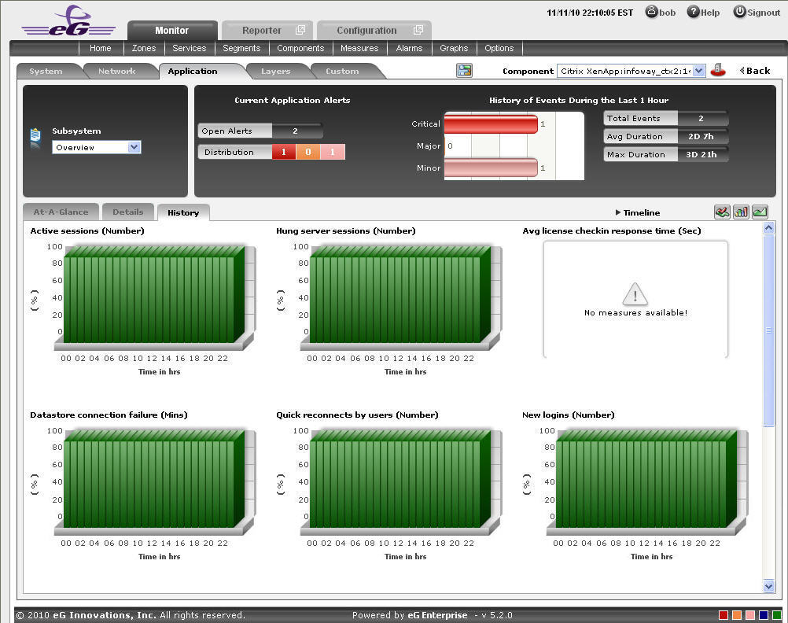Click the Subsystem clipboard icon
This screenshot has height=623, width=788.
pos(35,138)
